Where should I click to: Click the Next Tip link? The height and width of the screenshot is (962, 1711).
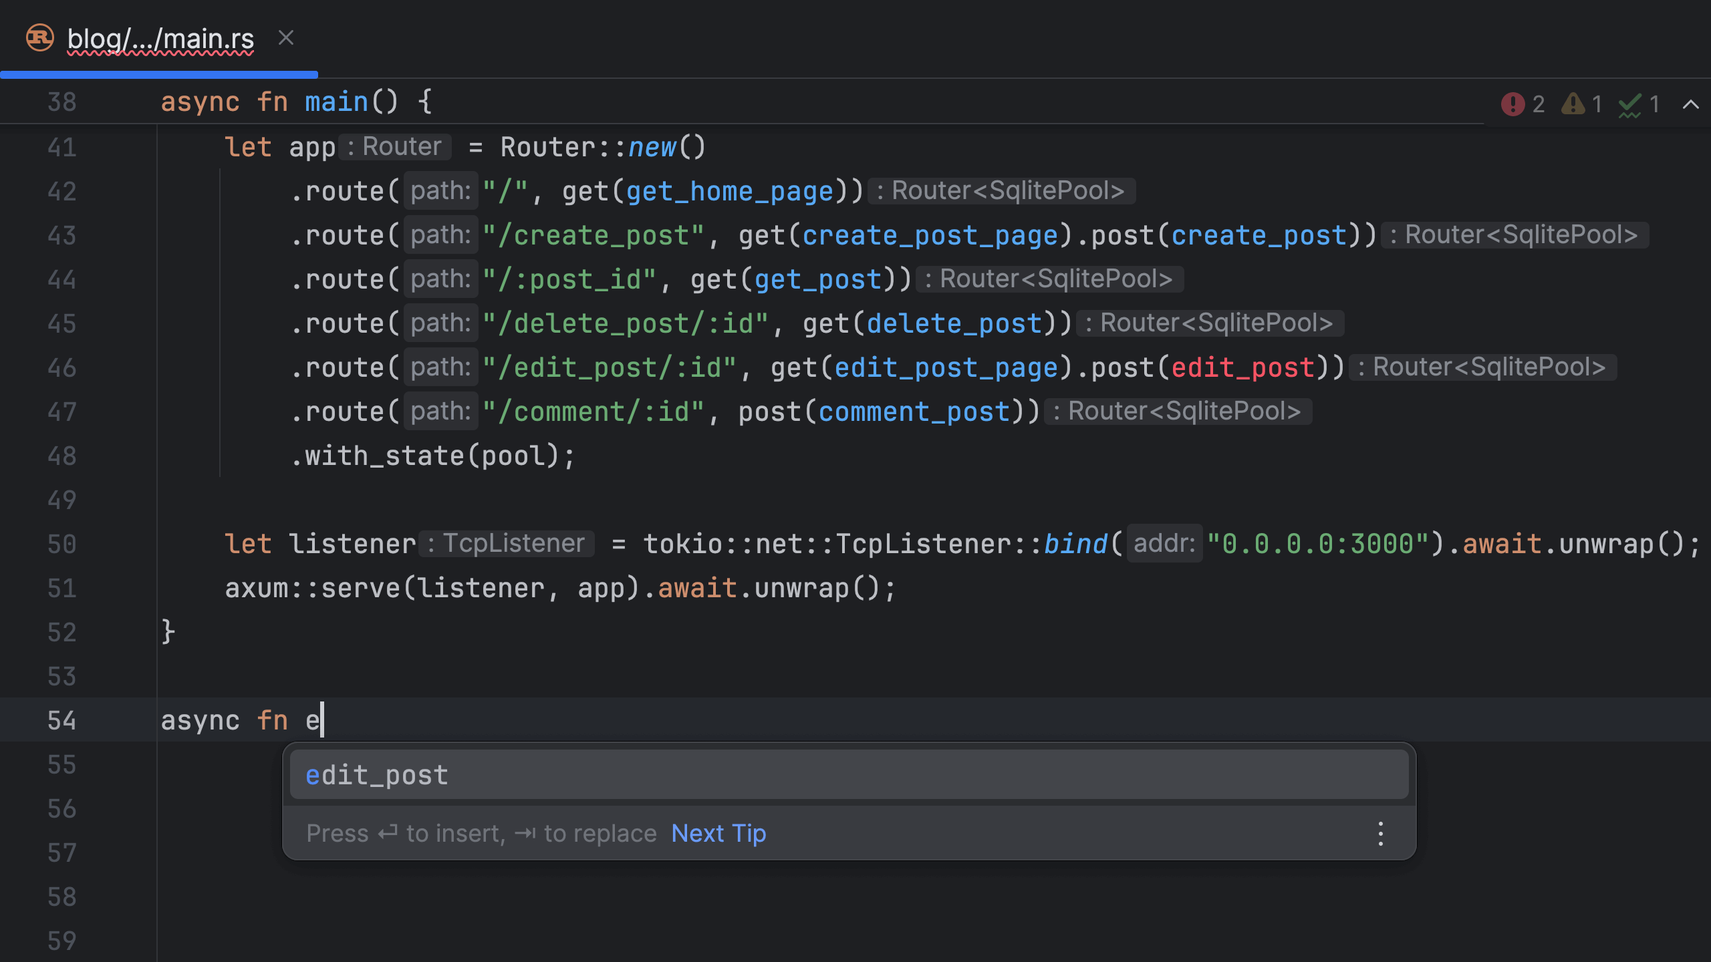(718, 833)
